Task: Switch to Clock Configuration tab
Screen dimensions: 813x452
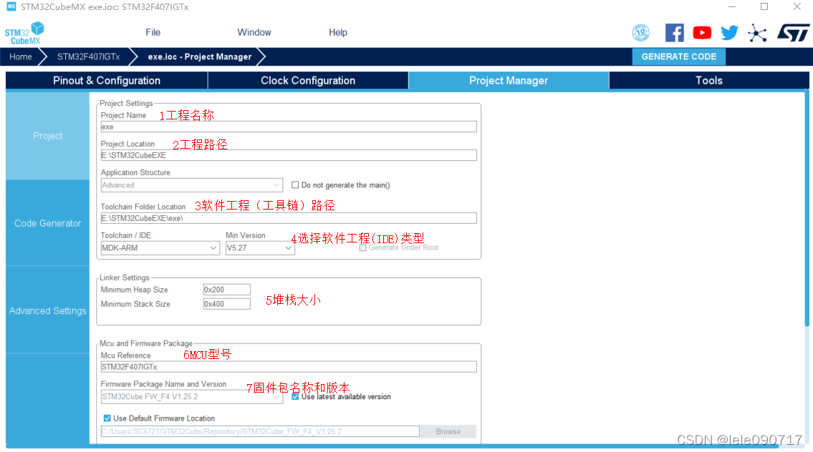Action: coord(308,81)
